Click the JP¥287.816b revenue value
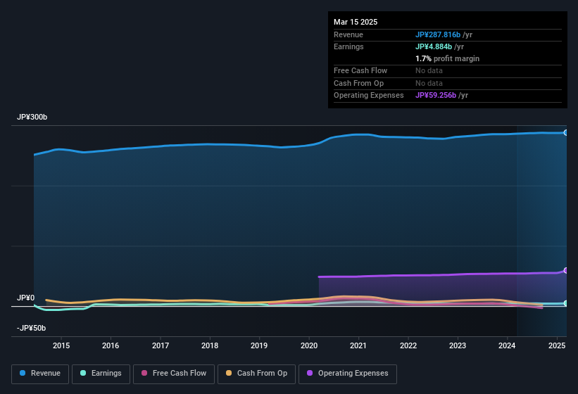Screen dimensions: 578x394 tap(438, 34)
